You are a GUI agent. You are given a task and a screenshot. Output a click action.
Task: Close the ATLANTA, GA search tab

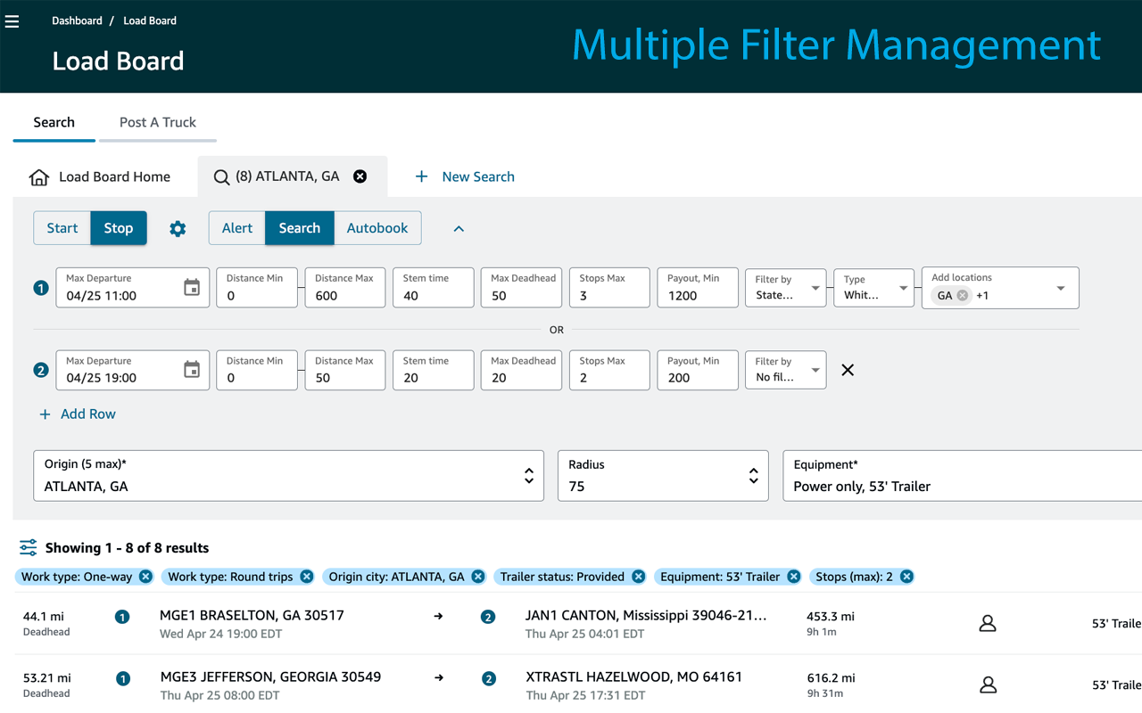coord(360,176)
